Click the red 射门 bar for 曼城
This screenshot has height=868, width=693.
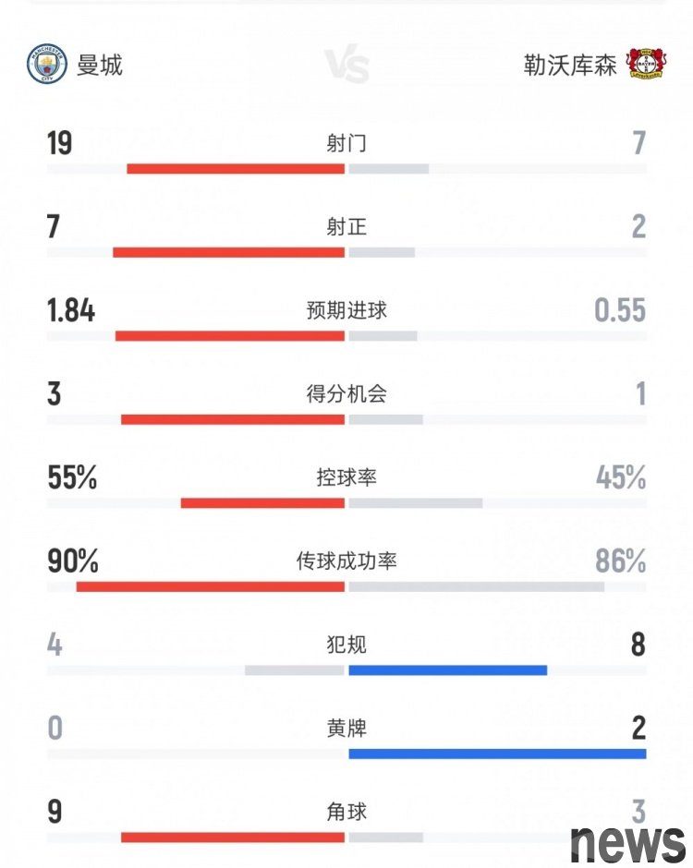[236, 169]
